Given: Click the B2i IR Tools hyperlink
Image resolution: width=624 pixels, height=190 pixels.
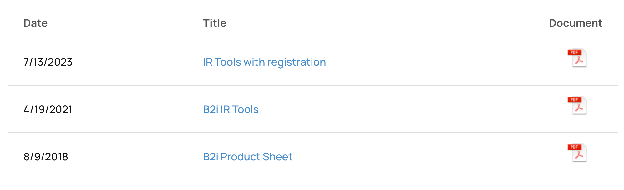Looking at the screenshot, I should point(231,109).
